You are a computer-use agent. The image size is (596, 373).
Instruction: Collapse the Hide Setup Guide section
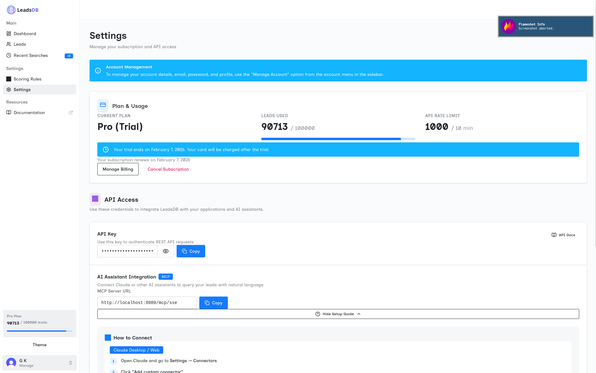point(338,314)
